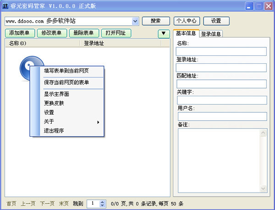Image resolution: width=275 pixels, height=210 pixels.
Task: Go to 上一页 previous page link
Action: pos(28,204)
